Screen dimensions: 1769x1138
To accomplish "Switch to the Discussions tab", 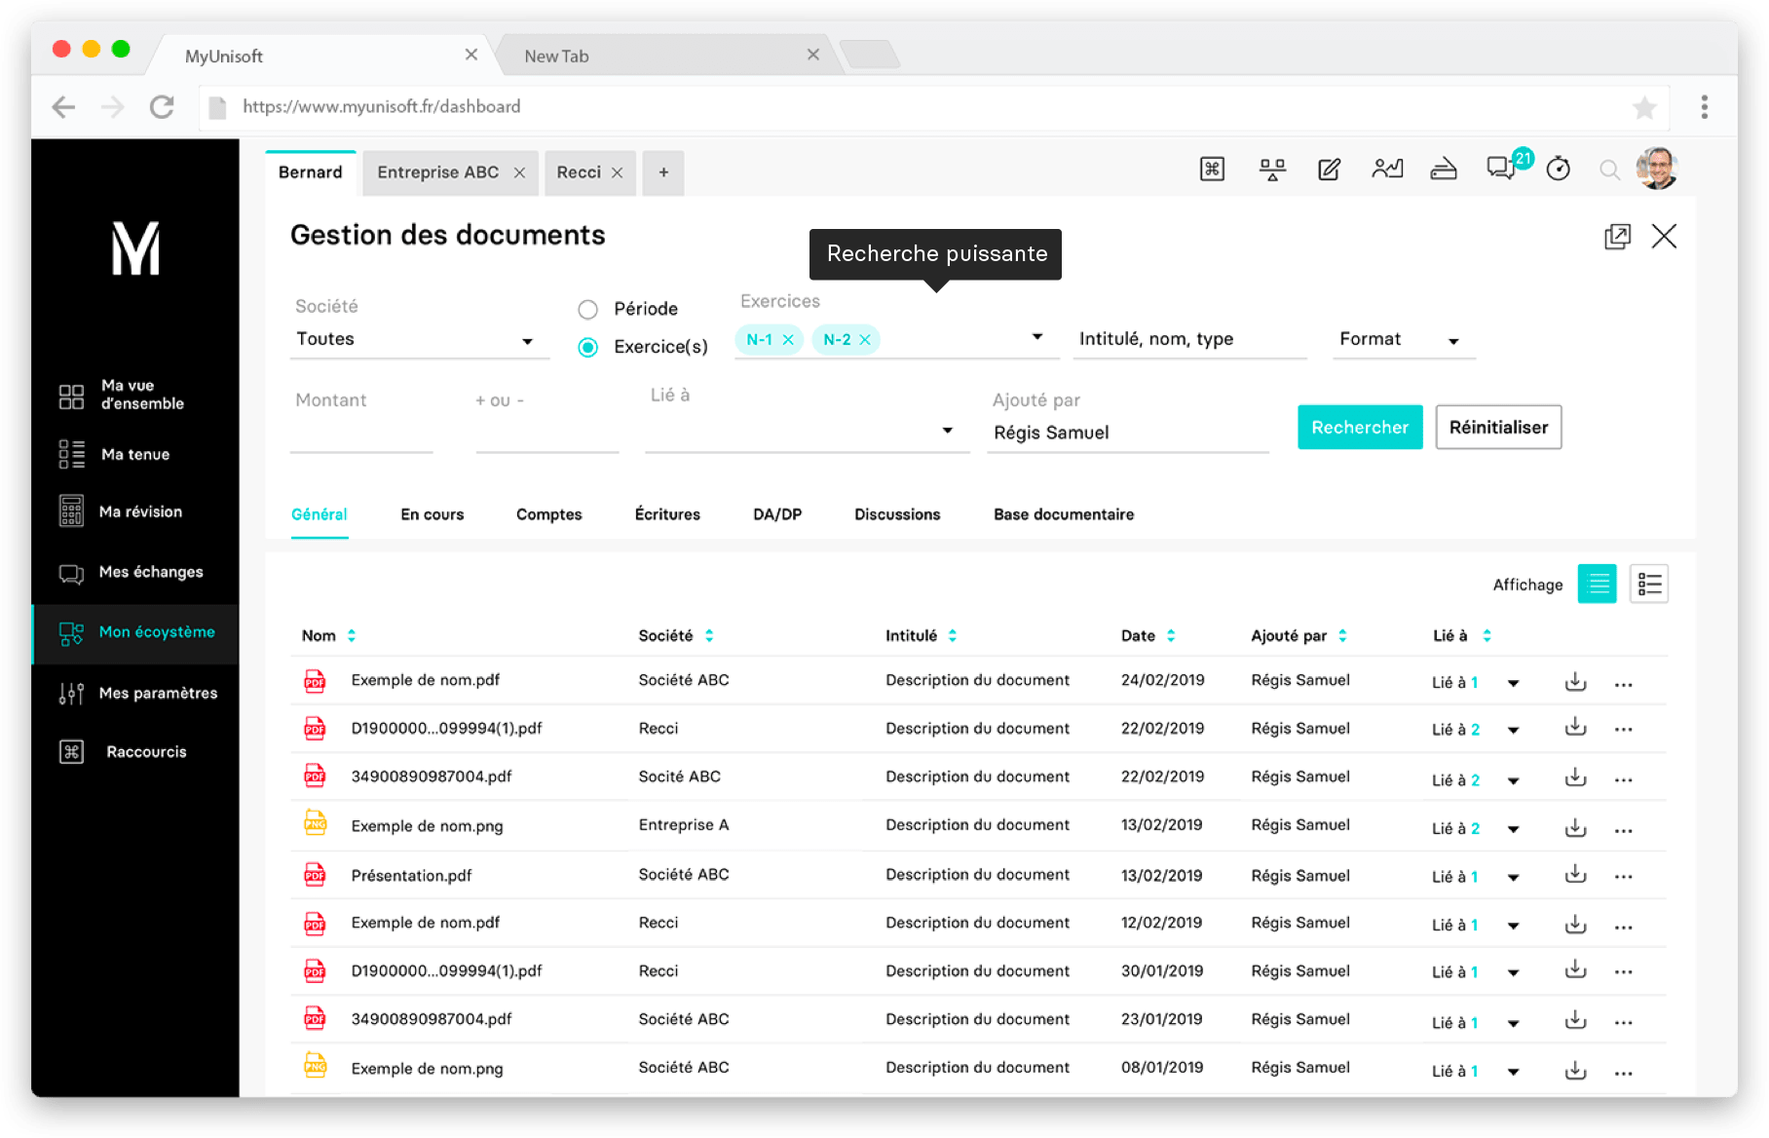I will tap(897, 514).
